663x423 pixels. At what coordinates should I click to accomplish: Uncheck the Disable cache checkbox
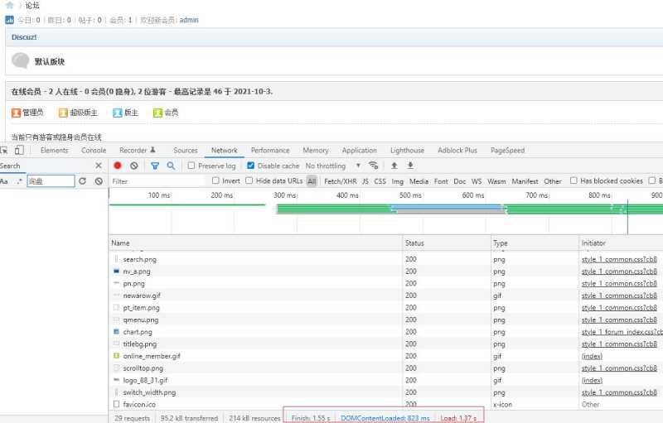click(251, 166)
